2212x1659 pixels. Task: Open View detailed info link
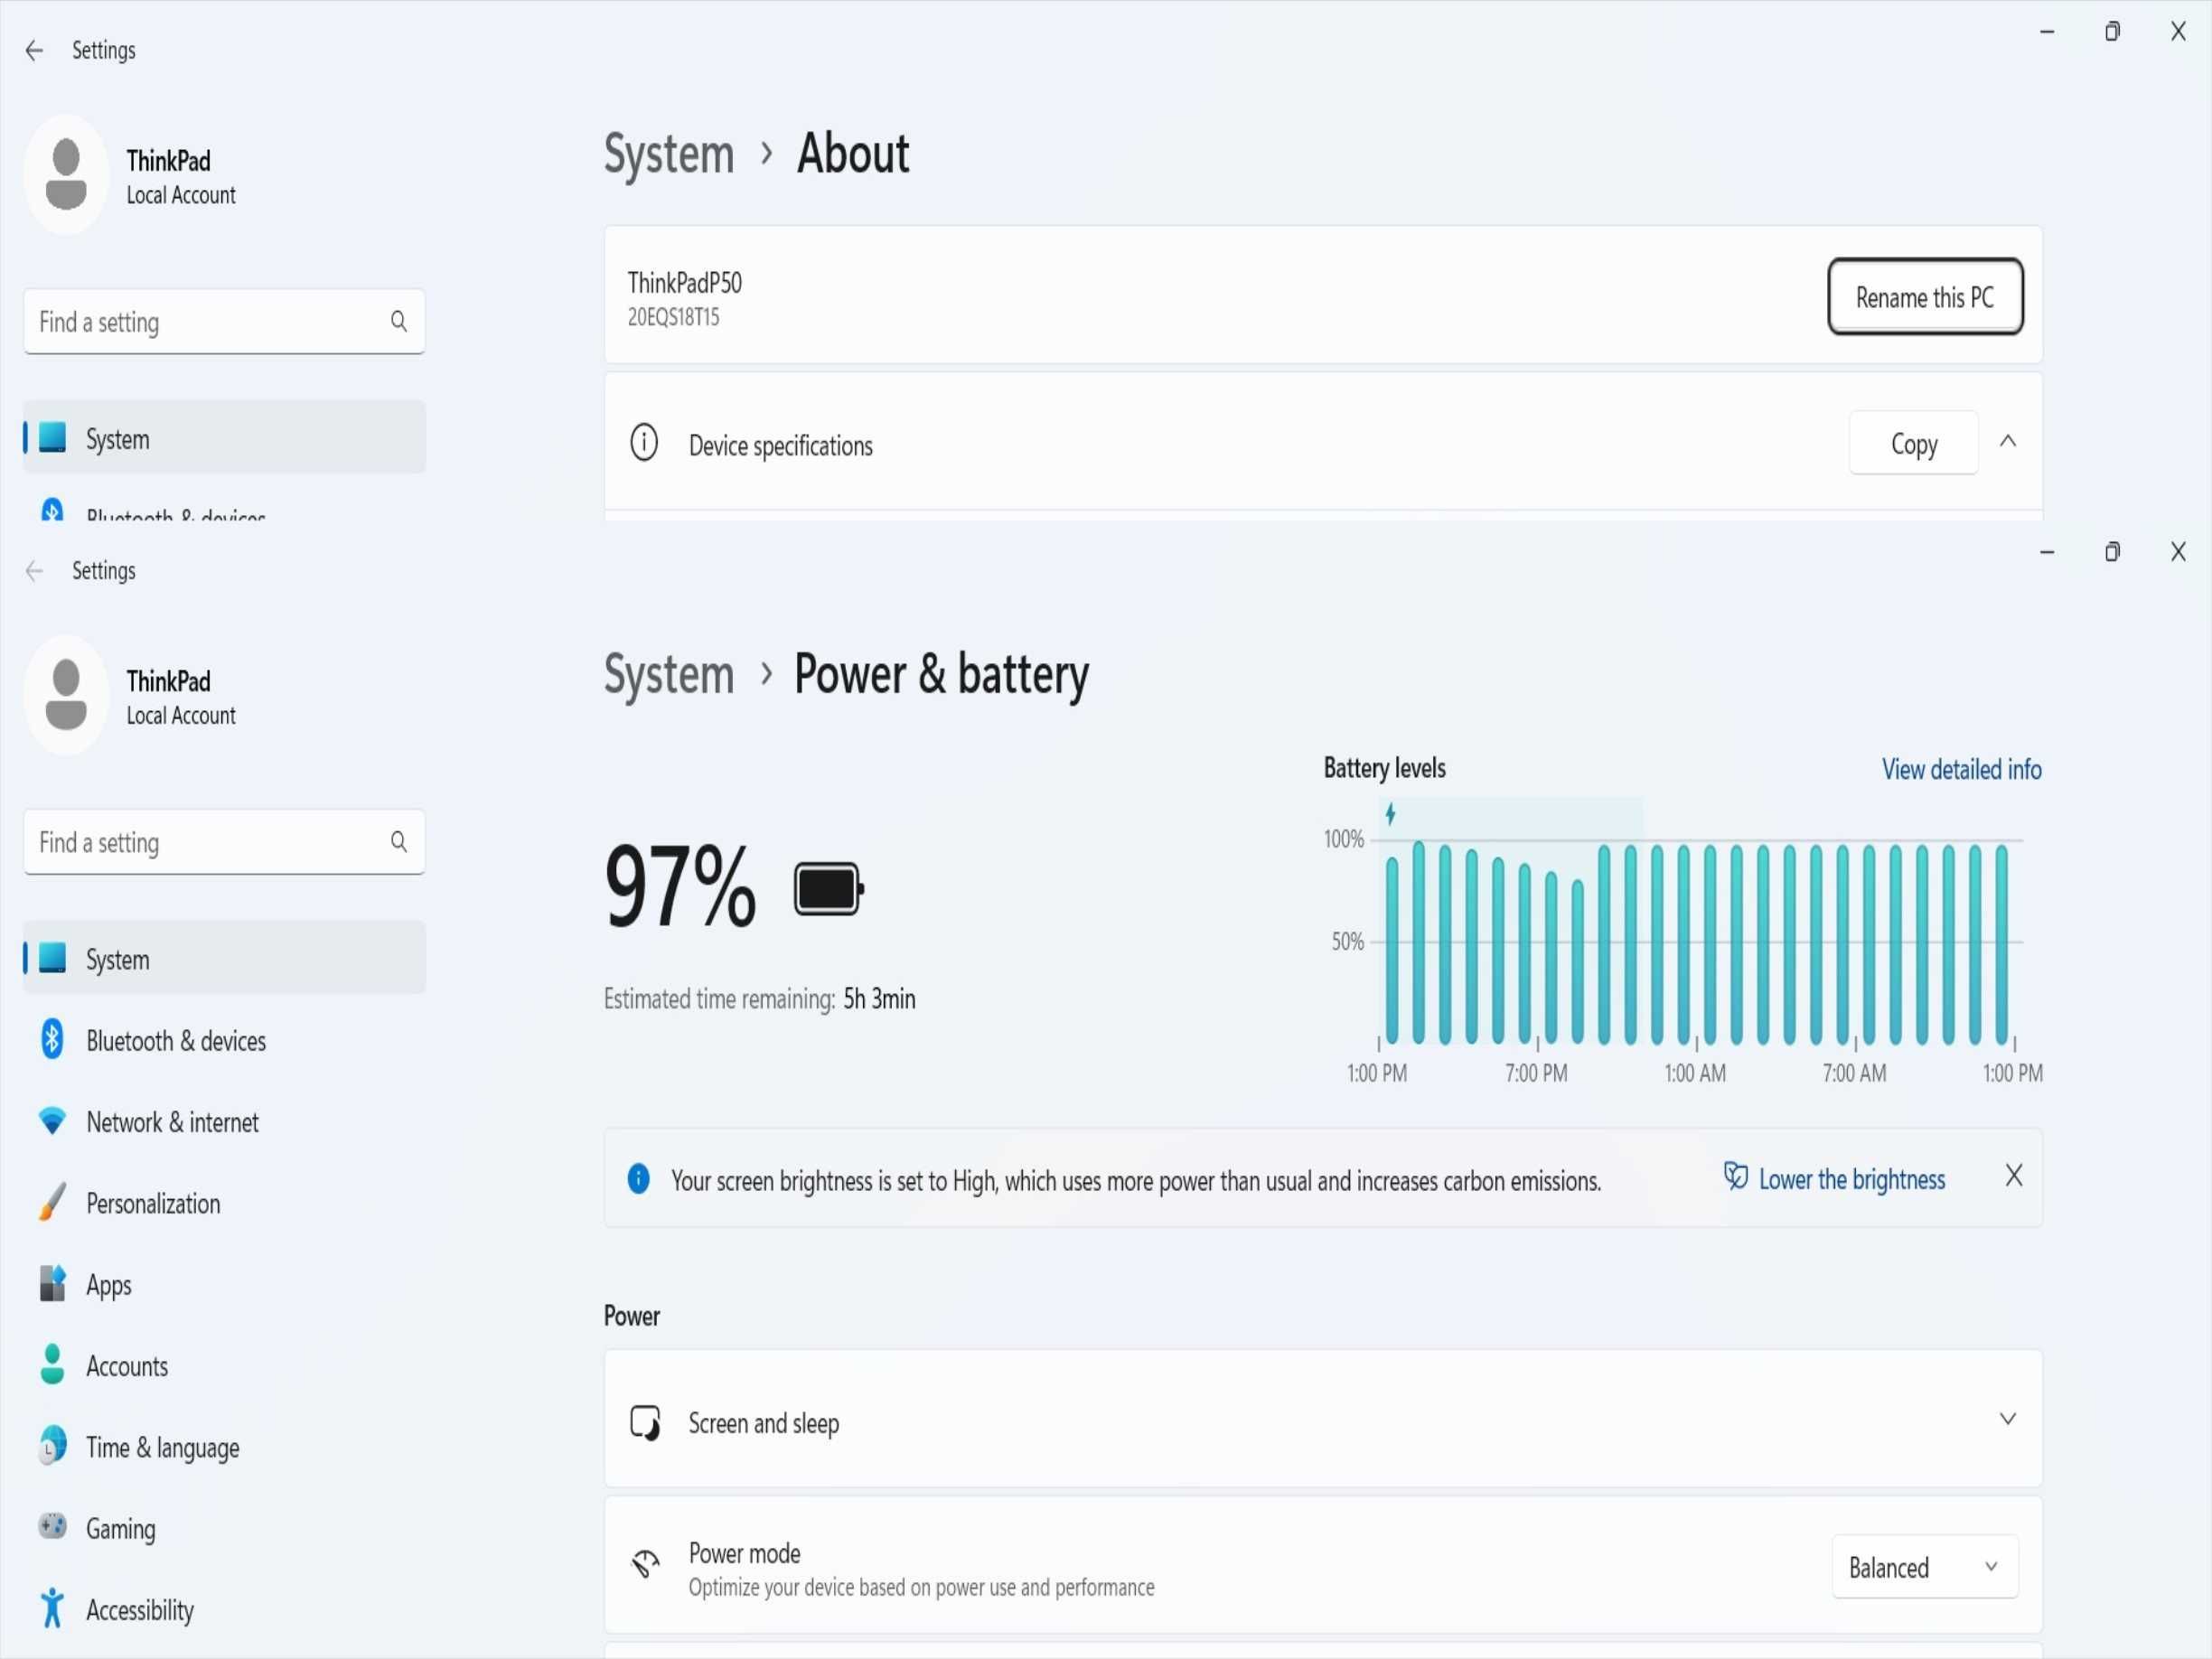(x=1961, y=769)
